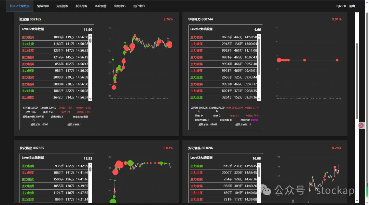Image resolution: width=369 pixels, height=205 pixels.
Task: Click the 11.90 price in 红宝丽 panel
Action: pos(88,30)
